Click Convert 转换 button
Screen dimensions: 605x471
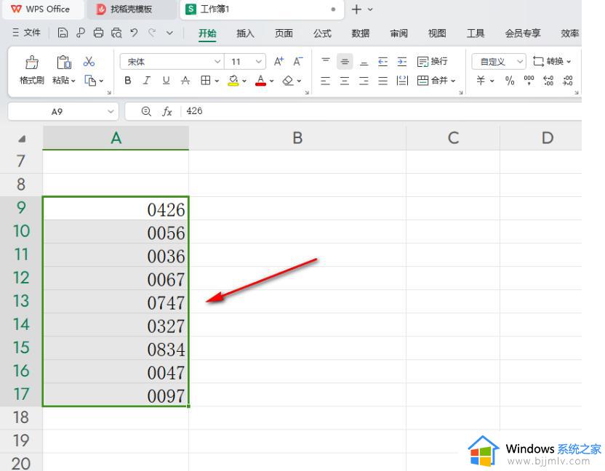tap(552, 61)
